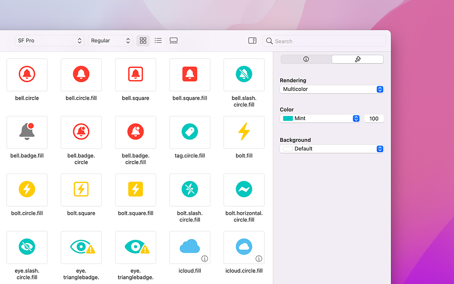Open info badge on icloud.circle.fill tile
Viewport: 454px width, 284px height.
pos(259,259)
